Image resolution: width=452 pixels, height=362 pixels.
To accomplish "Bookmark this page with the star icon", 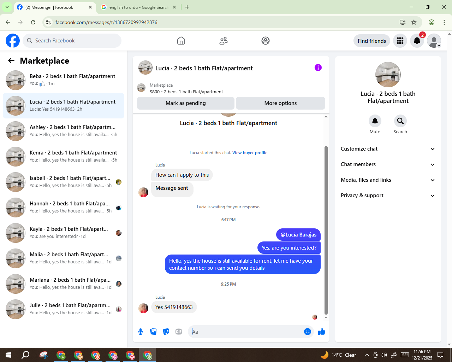I will 414,22.
